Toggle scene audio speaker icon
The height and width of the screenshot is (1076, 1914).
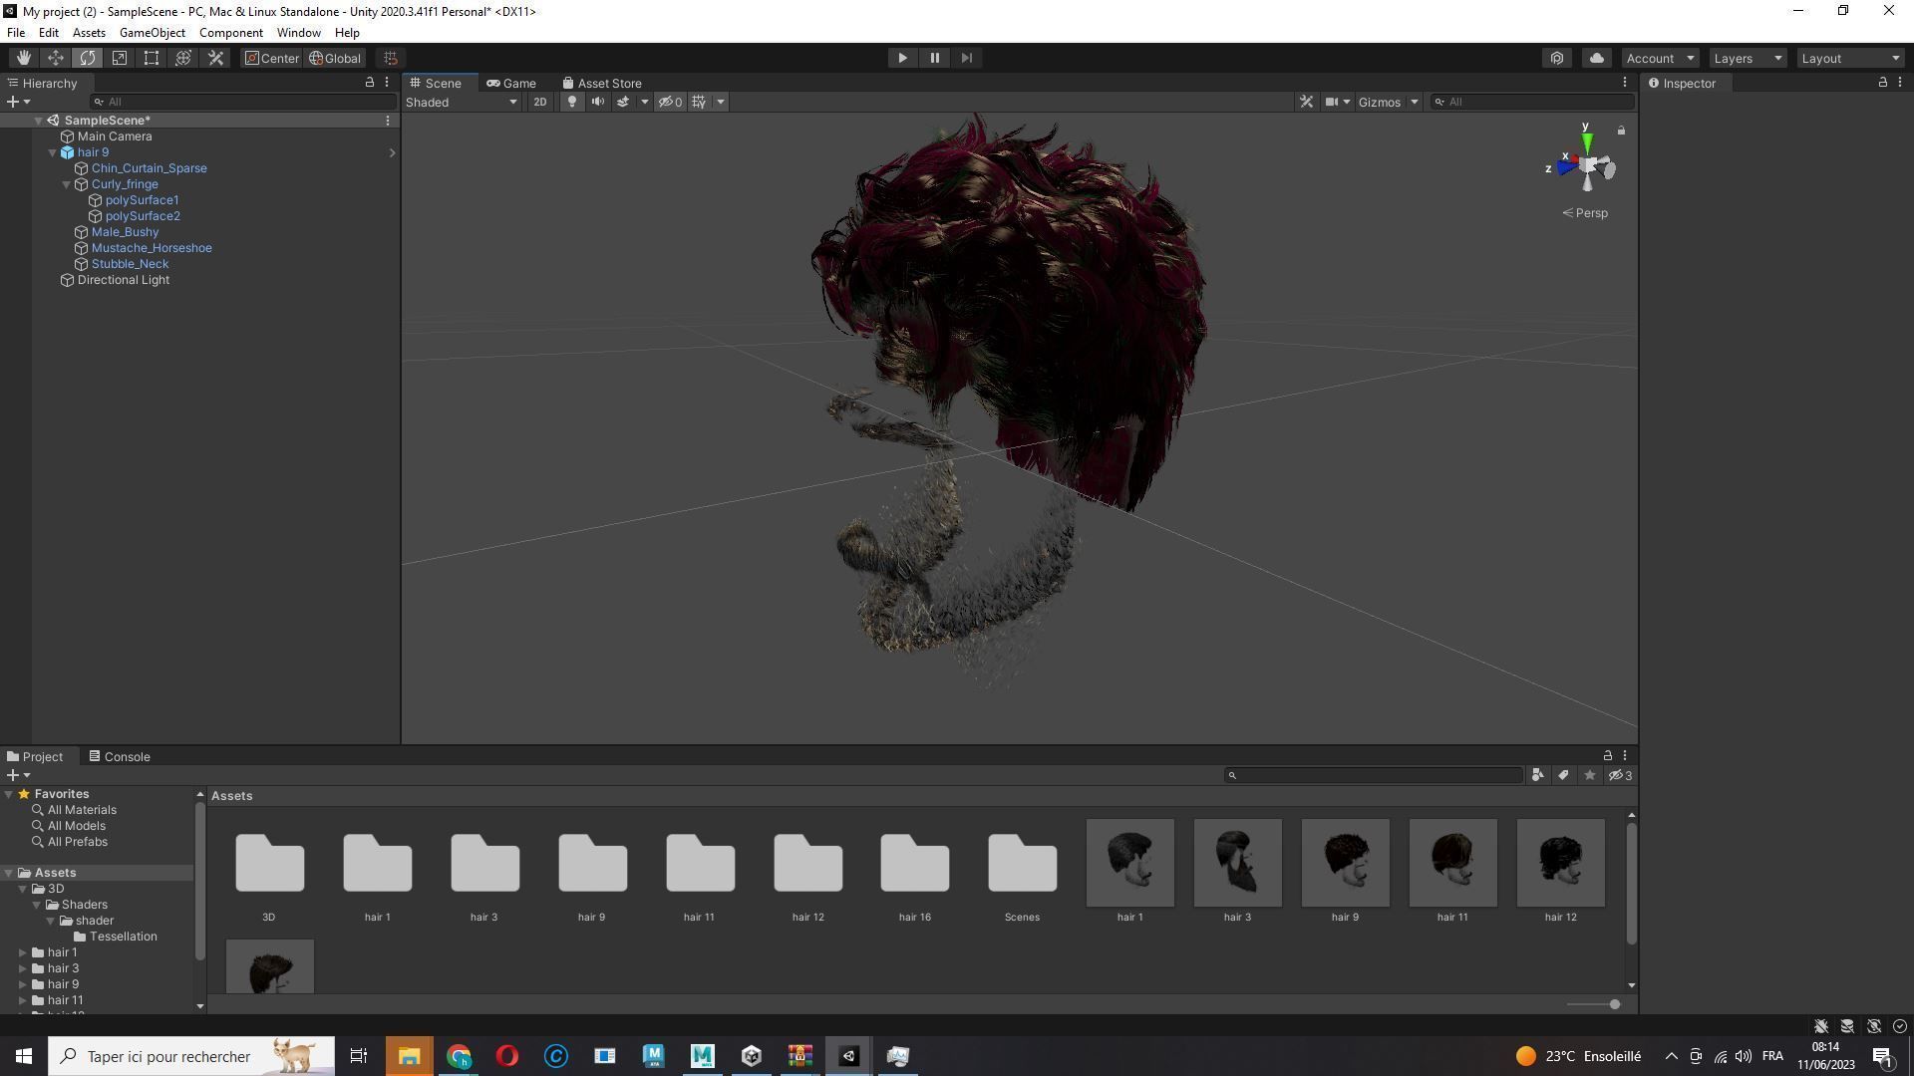(597, 102)
